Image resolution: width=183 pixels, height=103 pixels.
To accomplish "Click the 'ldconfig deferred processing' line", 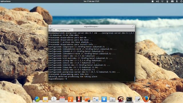I will tap(73, 77).
